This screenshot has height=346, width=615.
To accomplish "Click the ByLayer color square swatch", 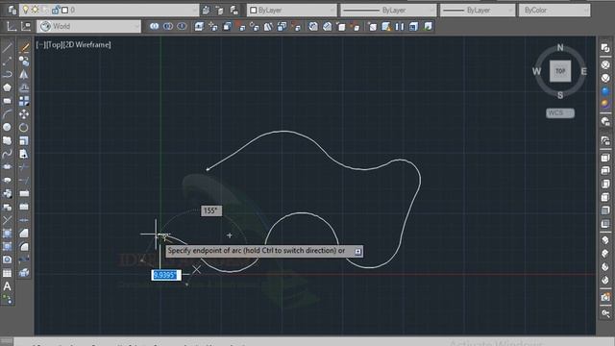I will pos(254,11).
